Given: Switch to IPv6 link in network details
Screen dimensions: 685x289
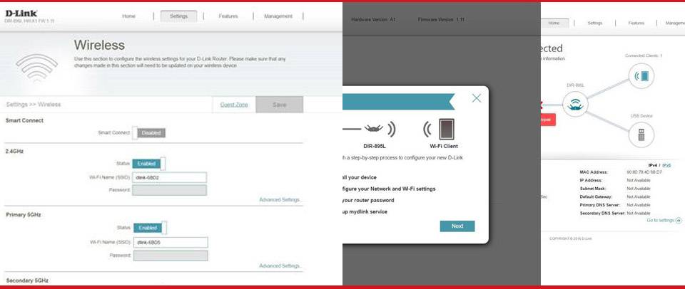Looking at the screenshot, I should click(x=666, y=166).
